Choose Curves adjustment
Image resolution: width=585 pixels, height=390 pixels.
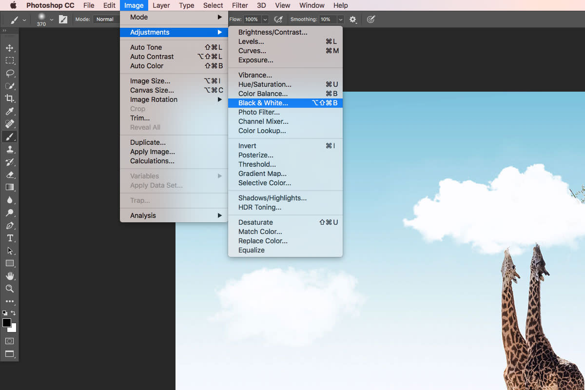285,51
